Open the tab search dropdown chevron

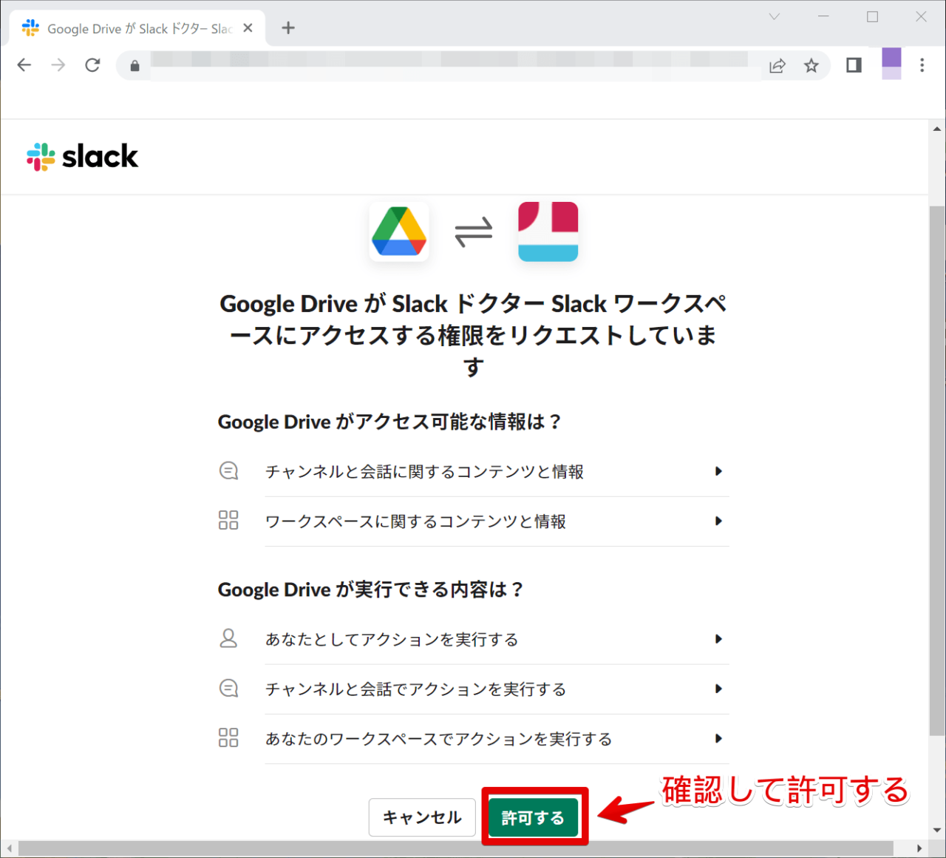[774, 16]
